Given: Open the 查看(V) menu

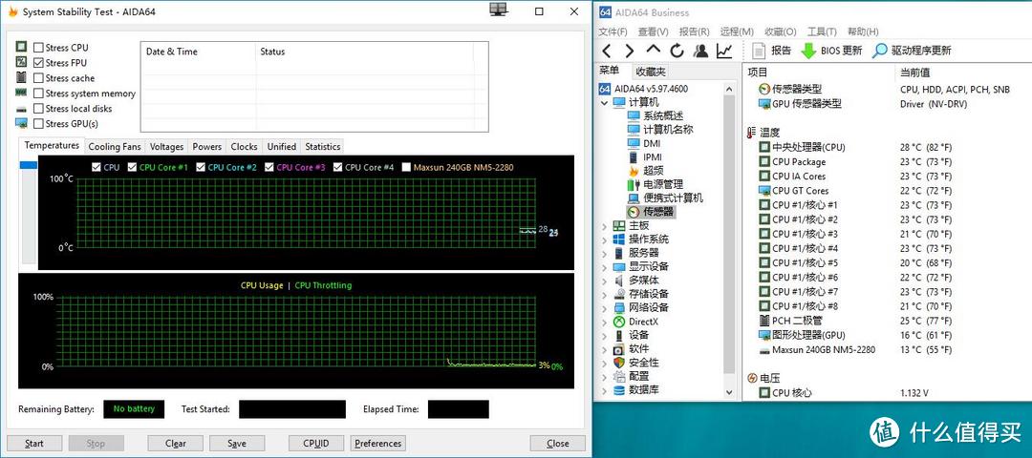Looking at the screenshot, I should 653,31.
